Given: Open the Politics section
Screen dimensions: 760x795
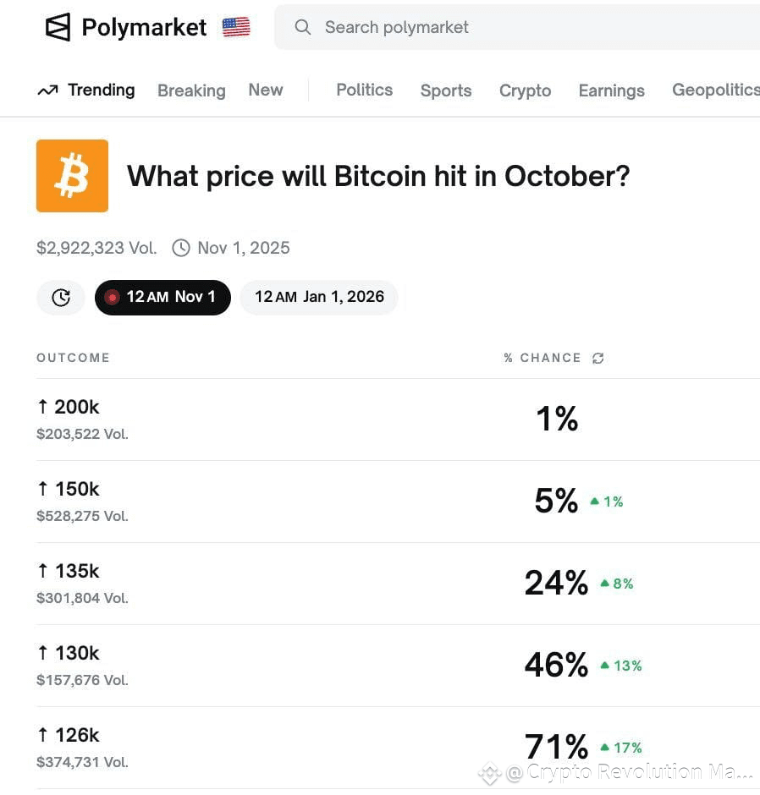Looking at the screenshot, I should click(x=364, y=90).
